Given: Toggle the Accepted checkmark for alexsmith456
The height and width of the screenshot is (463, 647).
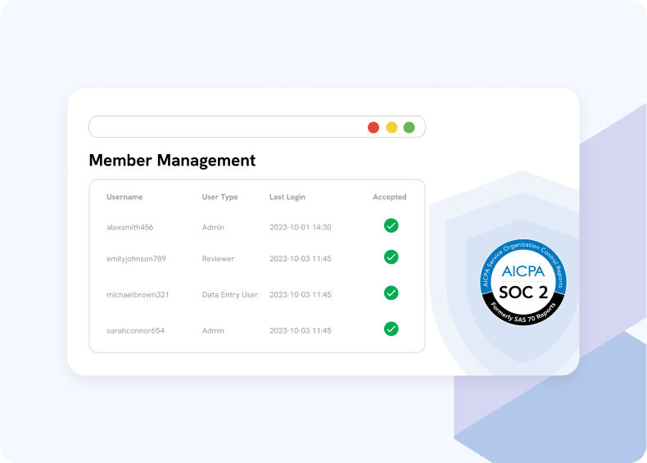Looking at the screenshot, I should [x=391, y=225].
